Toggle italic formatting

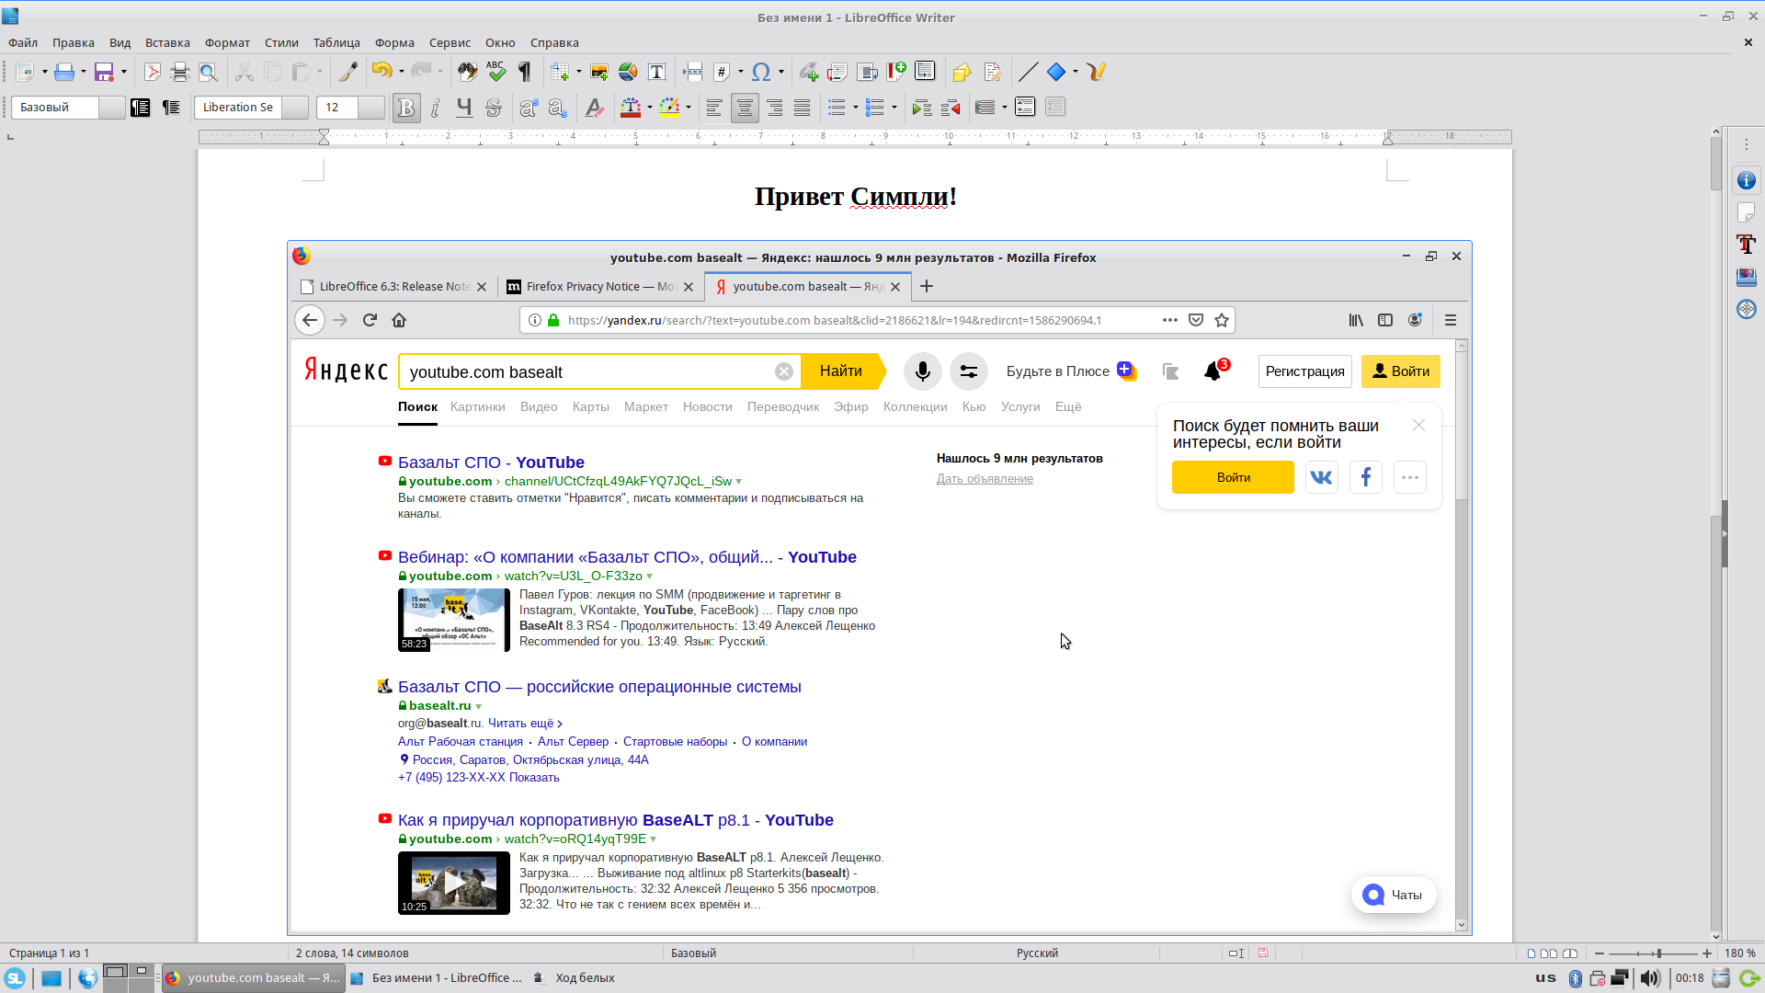coord(436,108)
